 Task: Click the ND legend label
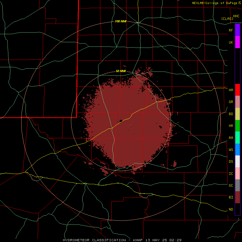pos(231,209)
